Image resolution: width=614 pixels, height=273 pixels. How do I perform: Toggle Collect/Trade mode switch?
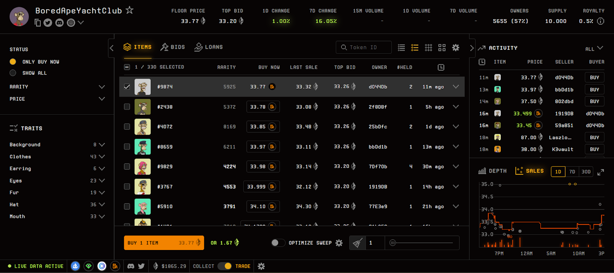[x=224, y=266]
